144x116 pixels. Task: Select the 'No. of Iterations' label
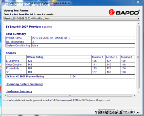click(15, 42)
